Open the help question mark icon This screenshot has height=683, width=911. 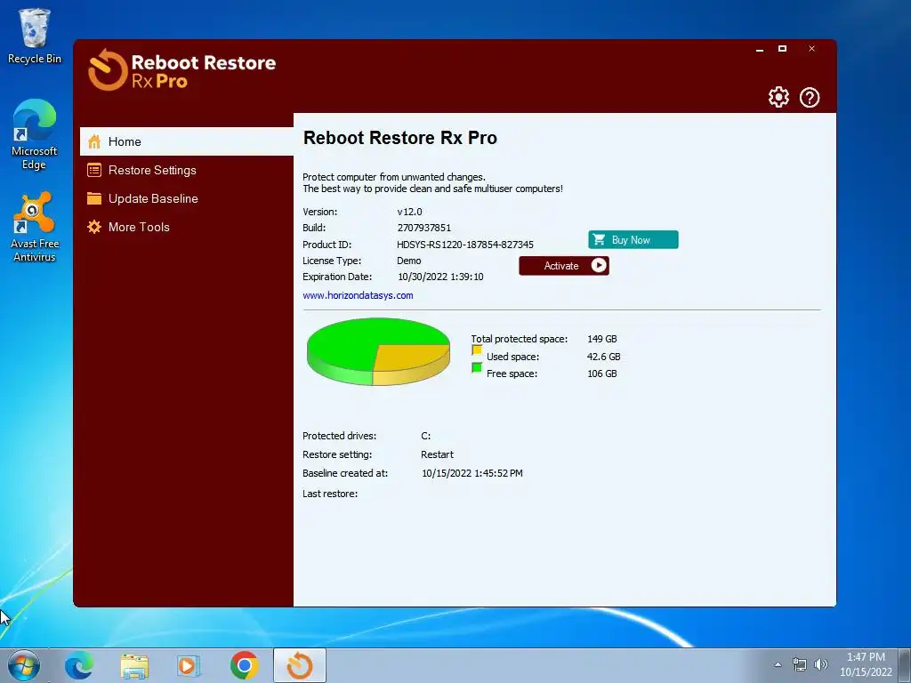810,97
